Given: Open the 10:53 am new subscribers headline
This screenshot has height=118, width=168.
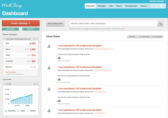Looking at the screenshot, I should coord(80,67).
